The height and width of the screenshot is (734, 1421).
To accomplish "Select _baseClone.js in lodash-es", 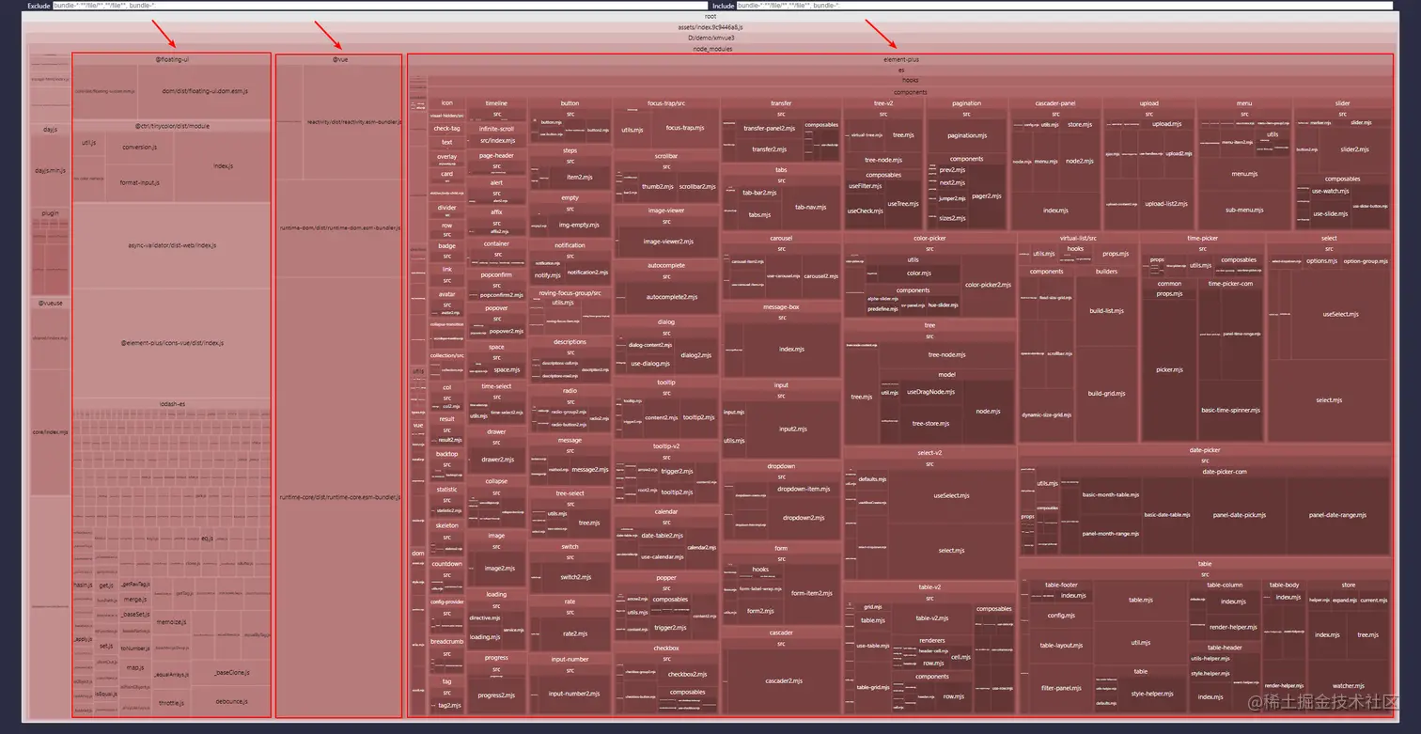I will [230, 672].
